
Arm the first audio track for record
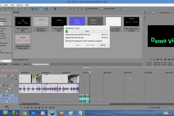pyautogui.click(x=3, y=85)
